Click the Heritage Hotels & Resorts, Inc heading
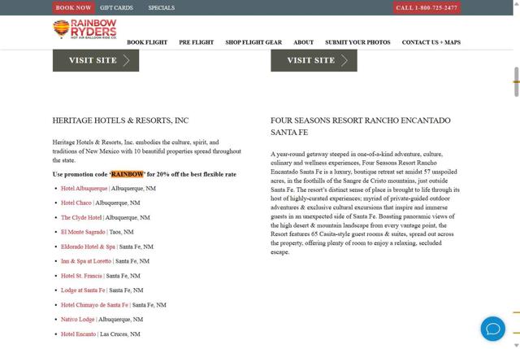 tap(120, 120)
